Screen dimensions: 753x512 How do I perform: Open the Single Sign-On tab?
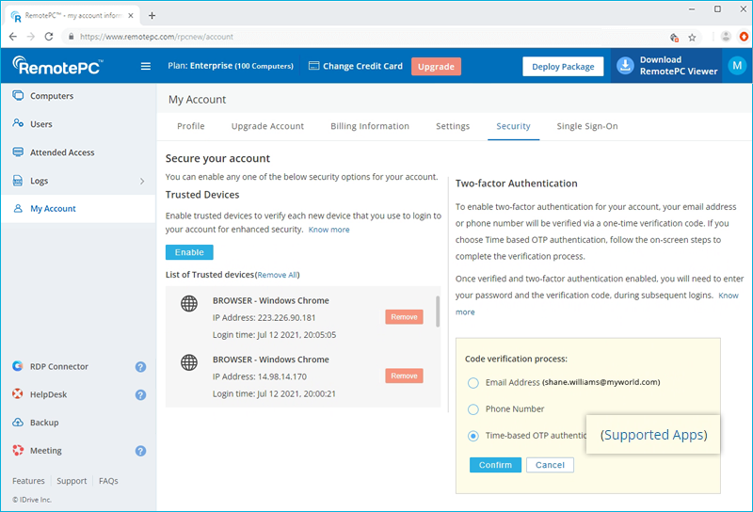(x=587, y=126)
